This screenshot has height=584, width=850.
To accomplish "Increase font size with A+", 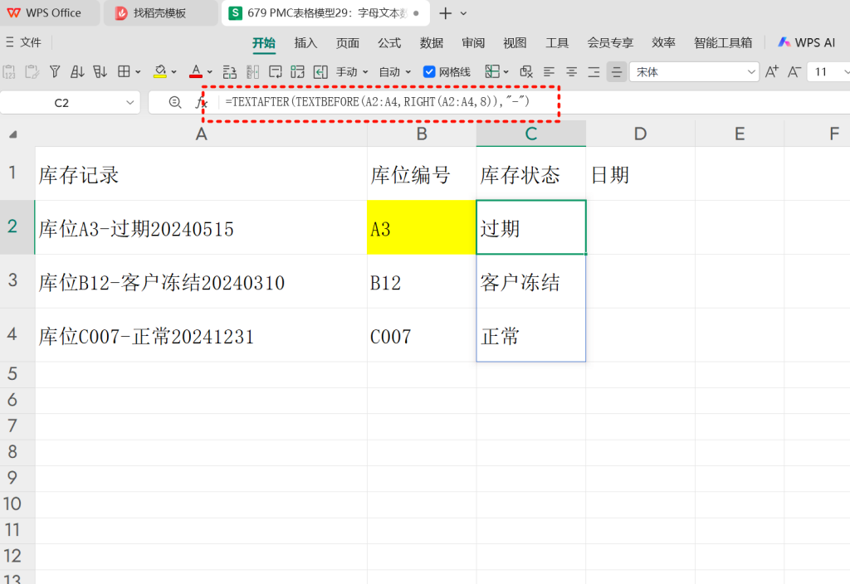I will [772, 71].
